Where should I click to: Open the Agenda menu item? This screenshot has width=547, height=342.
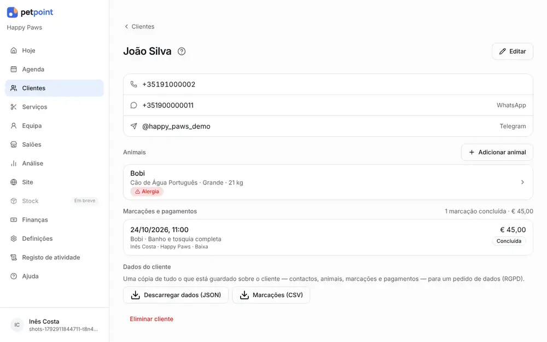[x=54, y=69]
